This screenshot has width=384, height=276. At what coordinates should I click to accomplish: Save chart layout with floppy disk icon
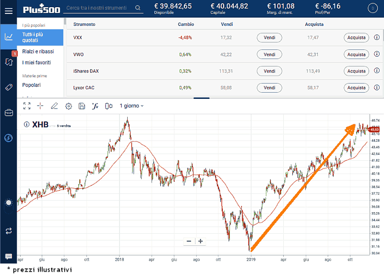click(82, 106)
